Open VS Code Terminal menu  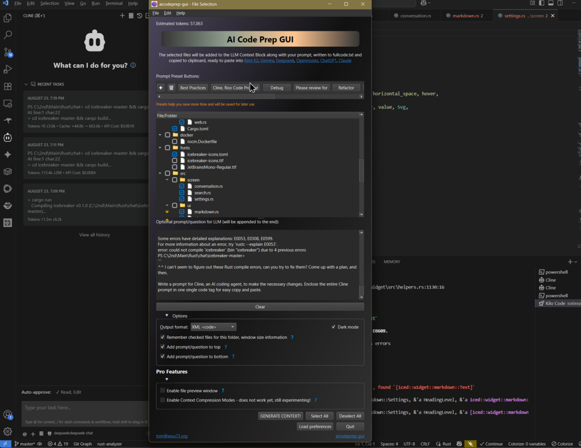coord(114,3)
